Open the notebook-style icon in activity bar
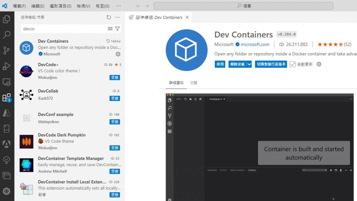Viewport: 357px width, 201px height. coord(6,129)
